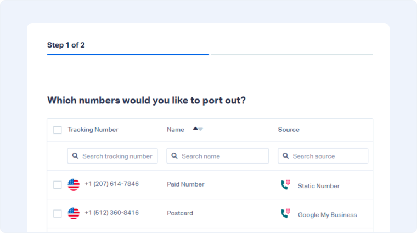Click the Step 1 of 2 label
Screen dimensions: 417x233
pos(66,45)
